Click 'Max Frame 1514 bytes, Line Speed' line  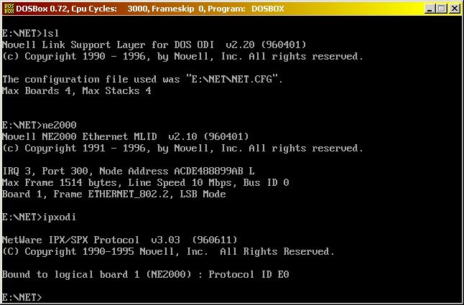tap(145, 183)
